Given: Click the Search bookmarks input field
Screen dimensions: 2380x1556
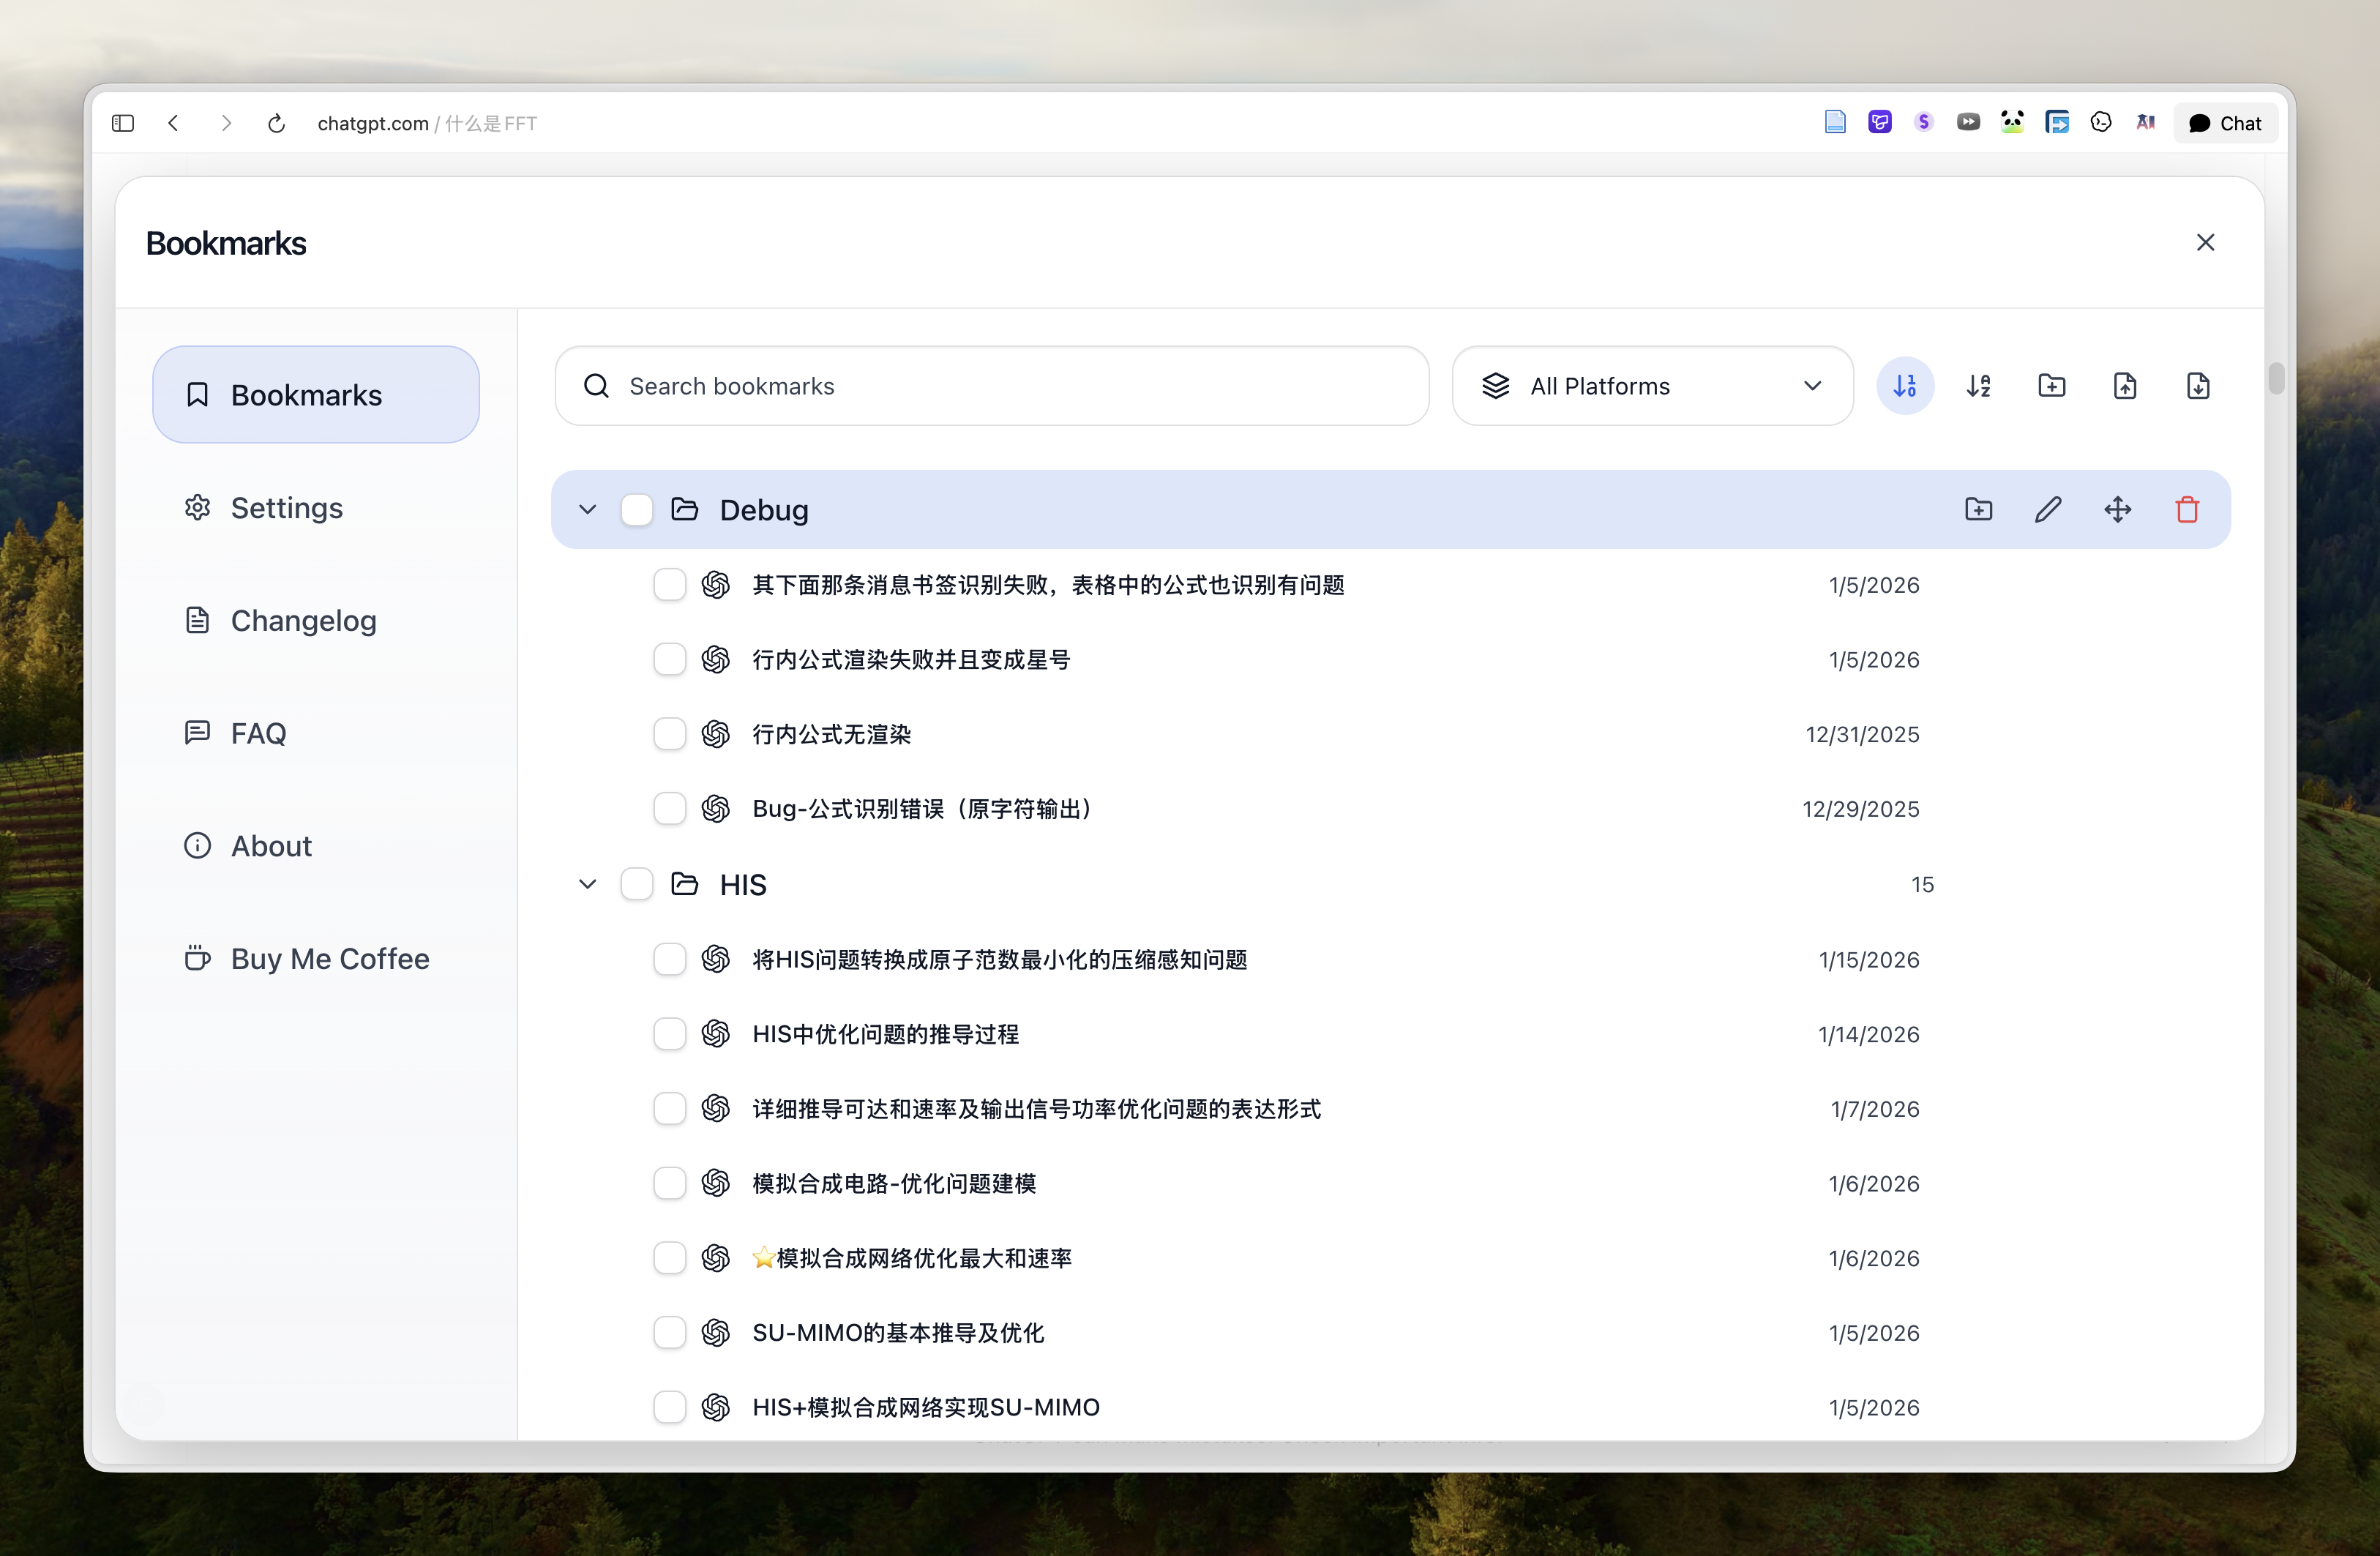Looking at the screenshot, I should 992,386.
